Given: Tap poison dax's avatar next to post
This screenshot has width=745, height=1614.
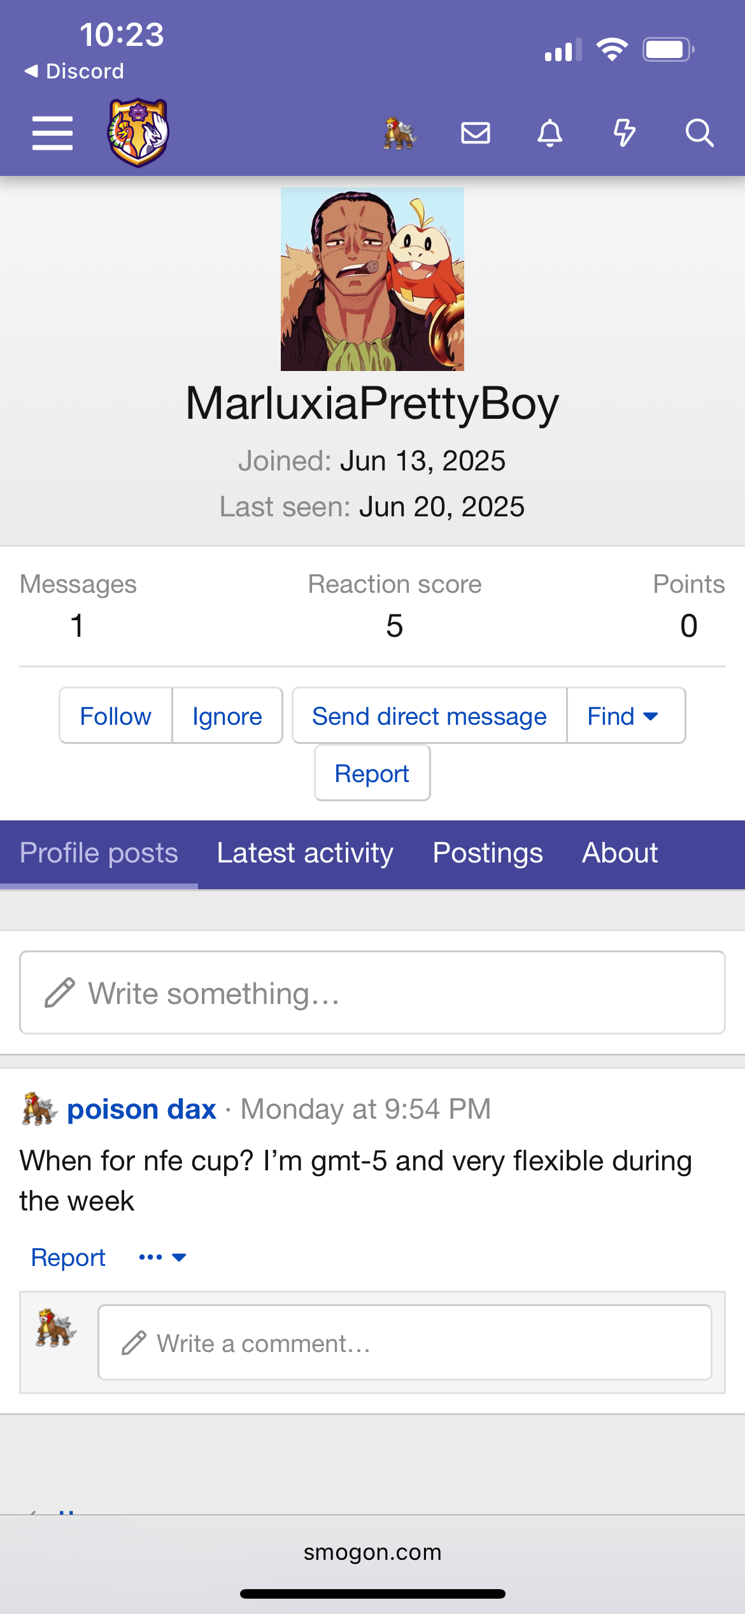Looking at the screenshot, I should pos(39,1109).
